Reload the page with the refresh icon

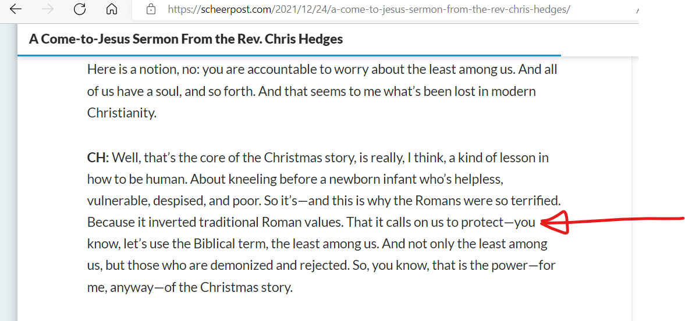(x=80, y=9)
